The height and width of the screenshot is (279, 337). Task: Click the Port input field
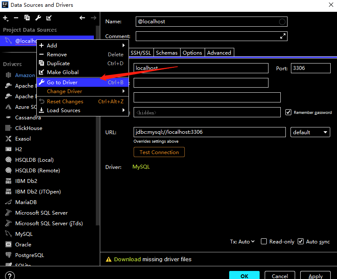click(x=310, y=68)
